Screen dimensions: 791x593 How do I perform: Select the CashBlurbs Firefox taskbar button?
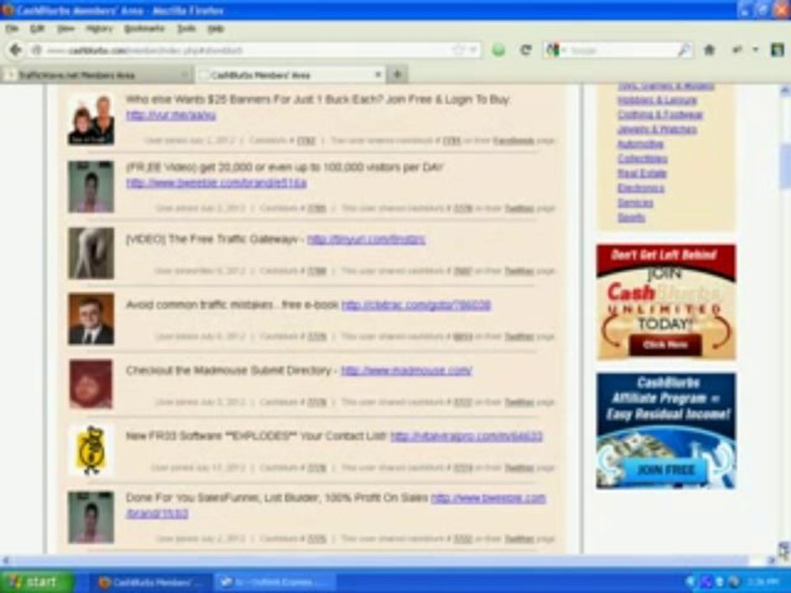click(x=152, y=582)
